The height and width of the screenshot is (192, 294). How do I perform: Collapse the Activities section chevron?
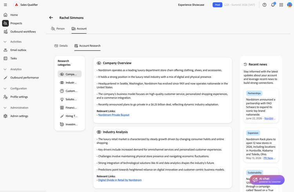[5, 42]
